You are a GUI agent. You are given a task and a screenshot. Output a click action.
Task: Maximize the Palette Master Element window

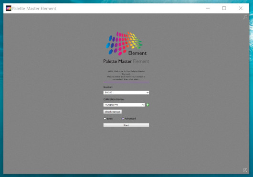click(224, 8)
